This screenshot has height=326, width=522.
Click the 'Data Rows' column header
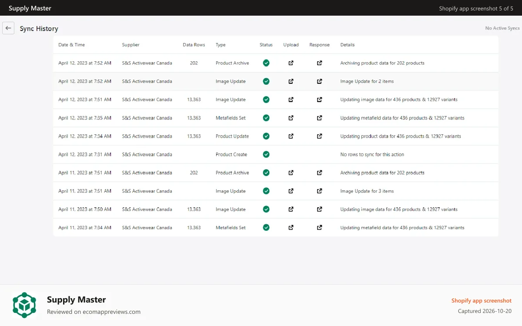[x=194, y=45]
